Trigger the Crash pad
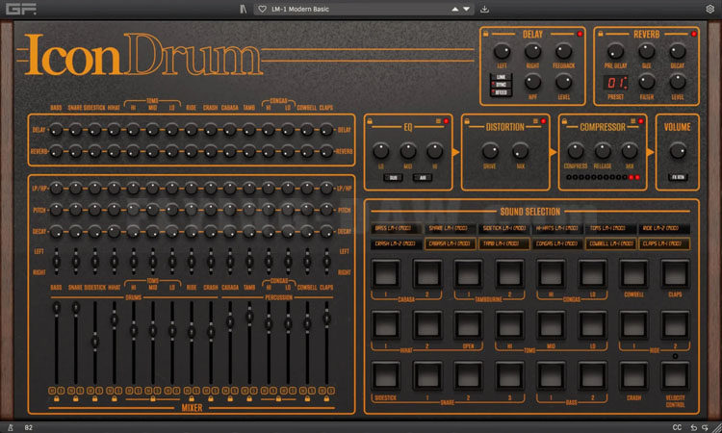The height and width of the screenshot is (433, 722). coord(633,376)
